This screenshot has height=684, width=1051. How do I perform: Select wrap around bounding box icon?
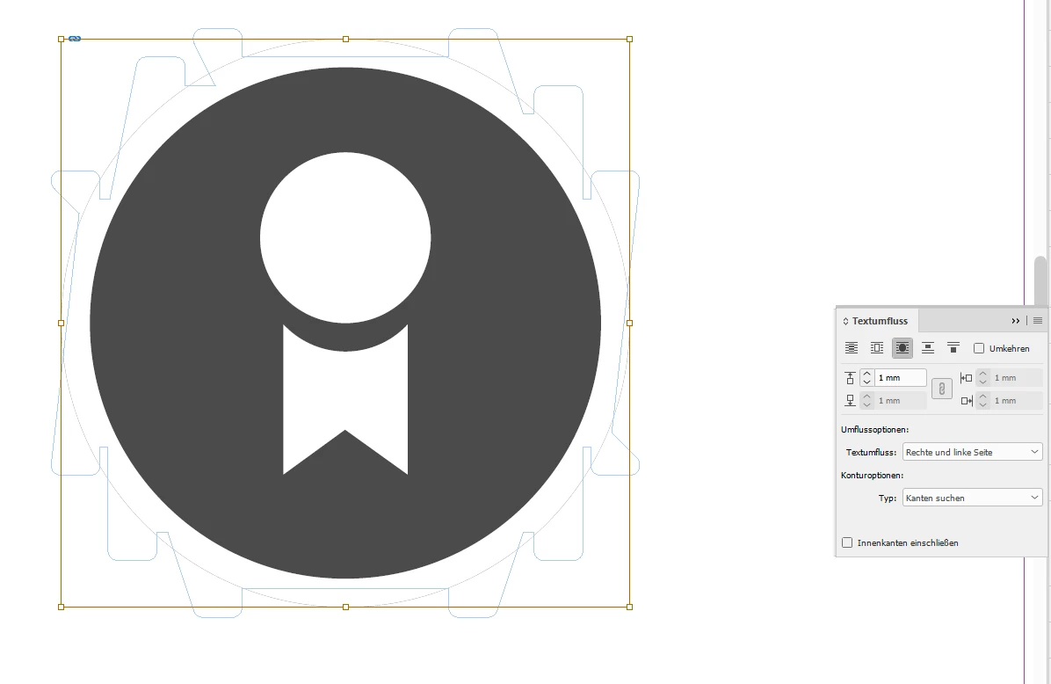click(x=877, y=348)
